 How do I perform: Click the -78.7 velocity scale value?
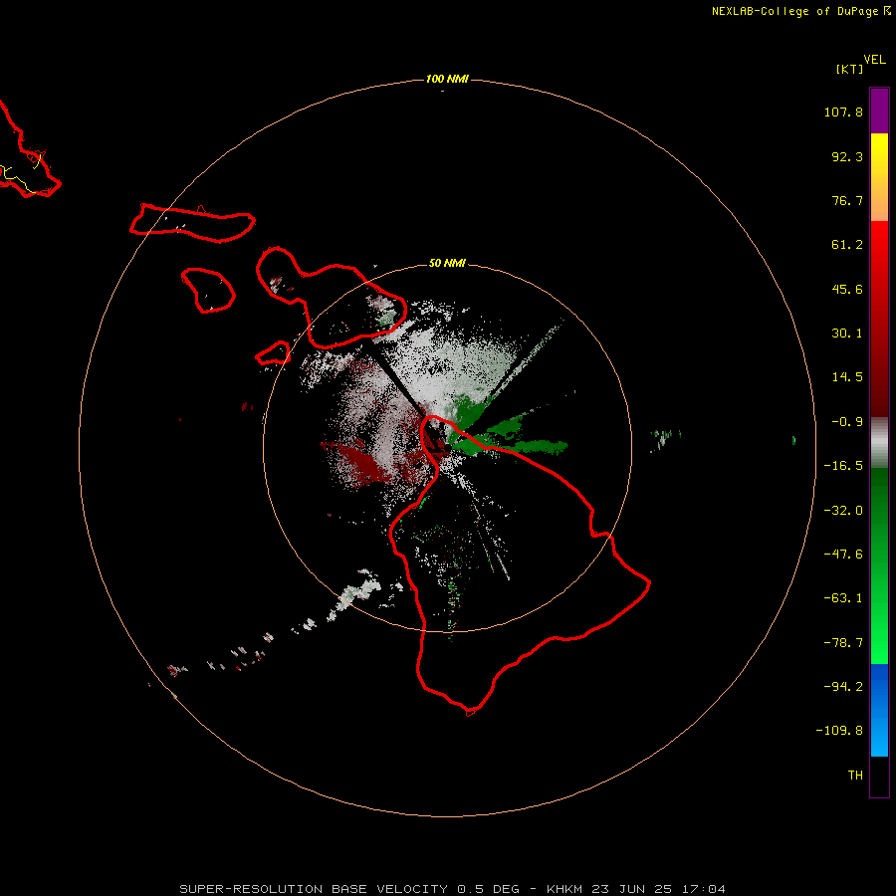(x=843, y=643)
